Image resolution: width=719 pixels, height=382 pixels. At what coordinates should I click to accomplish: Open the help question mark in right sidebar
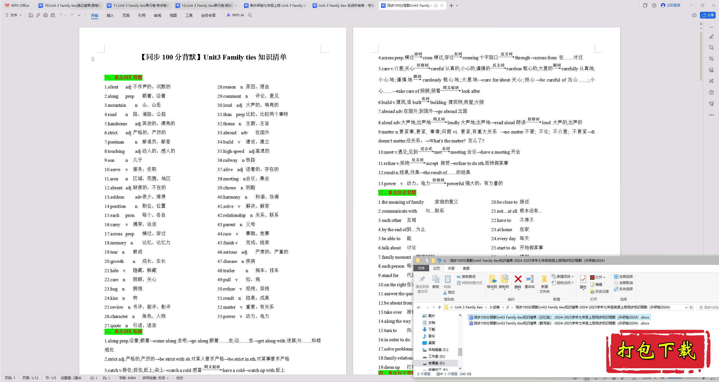tap(711, 92)
